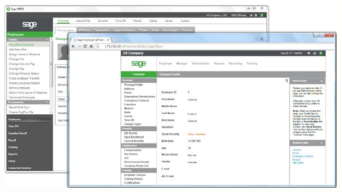Open green help icon in Self Service header
The image size is (342, 192).
[321, 53]
